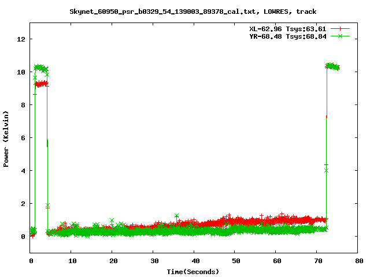Click the red XL legend line sample
The height and width of the screenshot is (277, 370).
(x=341, y=28)
